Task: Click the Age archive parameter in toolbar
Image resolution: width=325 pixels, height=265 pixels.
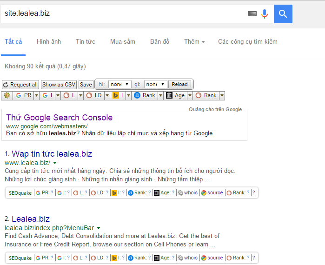Action: (x=175, y=95)
